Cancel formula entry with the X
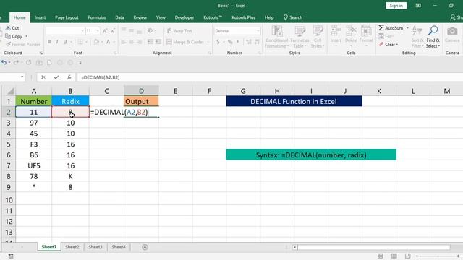Viewport: 463px width, 260px height. point(43,77)
